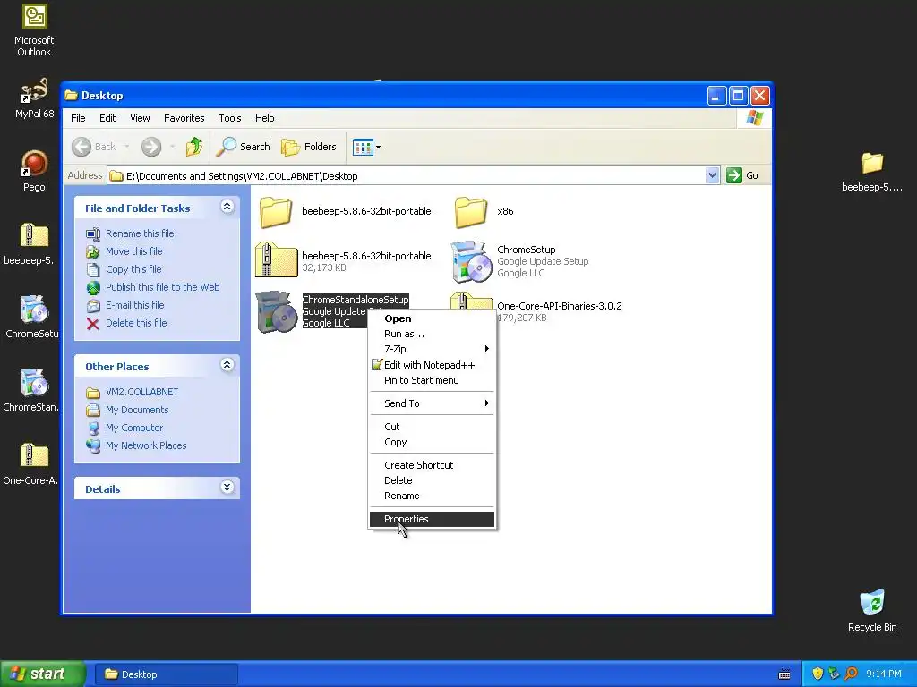917x687 pixels.
Task: Choose Edit with Notepad++
Action: pyautogui.click(x=432, y=365)
